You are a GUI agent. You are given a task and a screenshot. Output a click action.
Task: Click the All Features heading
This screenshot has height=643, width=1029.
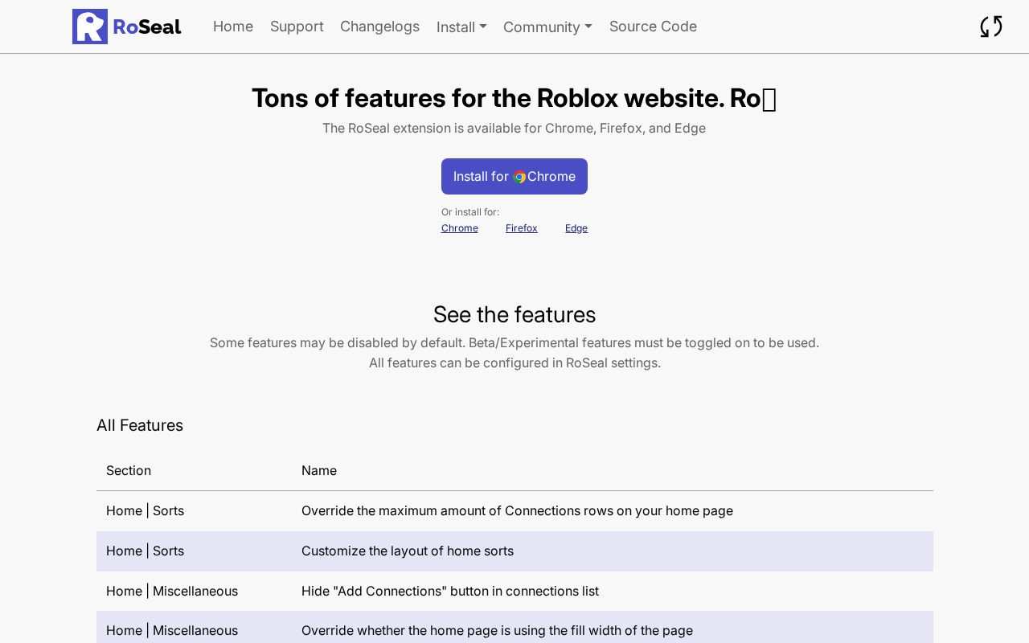click(140, 425)
